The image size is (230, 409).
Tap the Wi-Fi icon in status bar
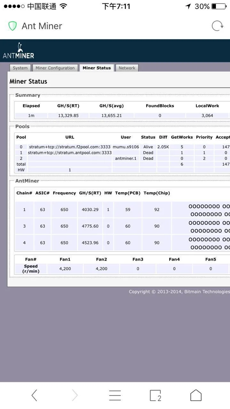(x=63, y=6)
